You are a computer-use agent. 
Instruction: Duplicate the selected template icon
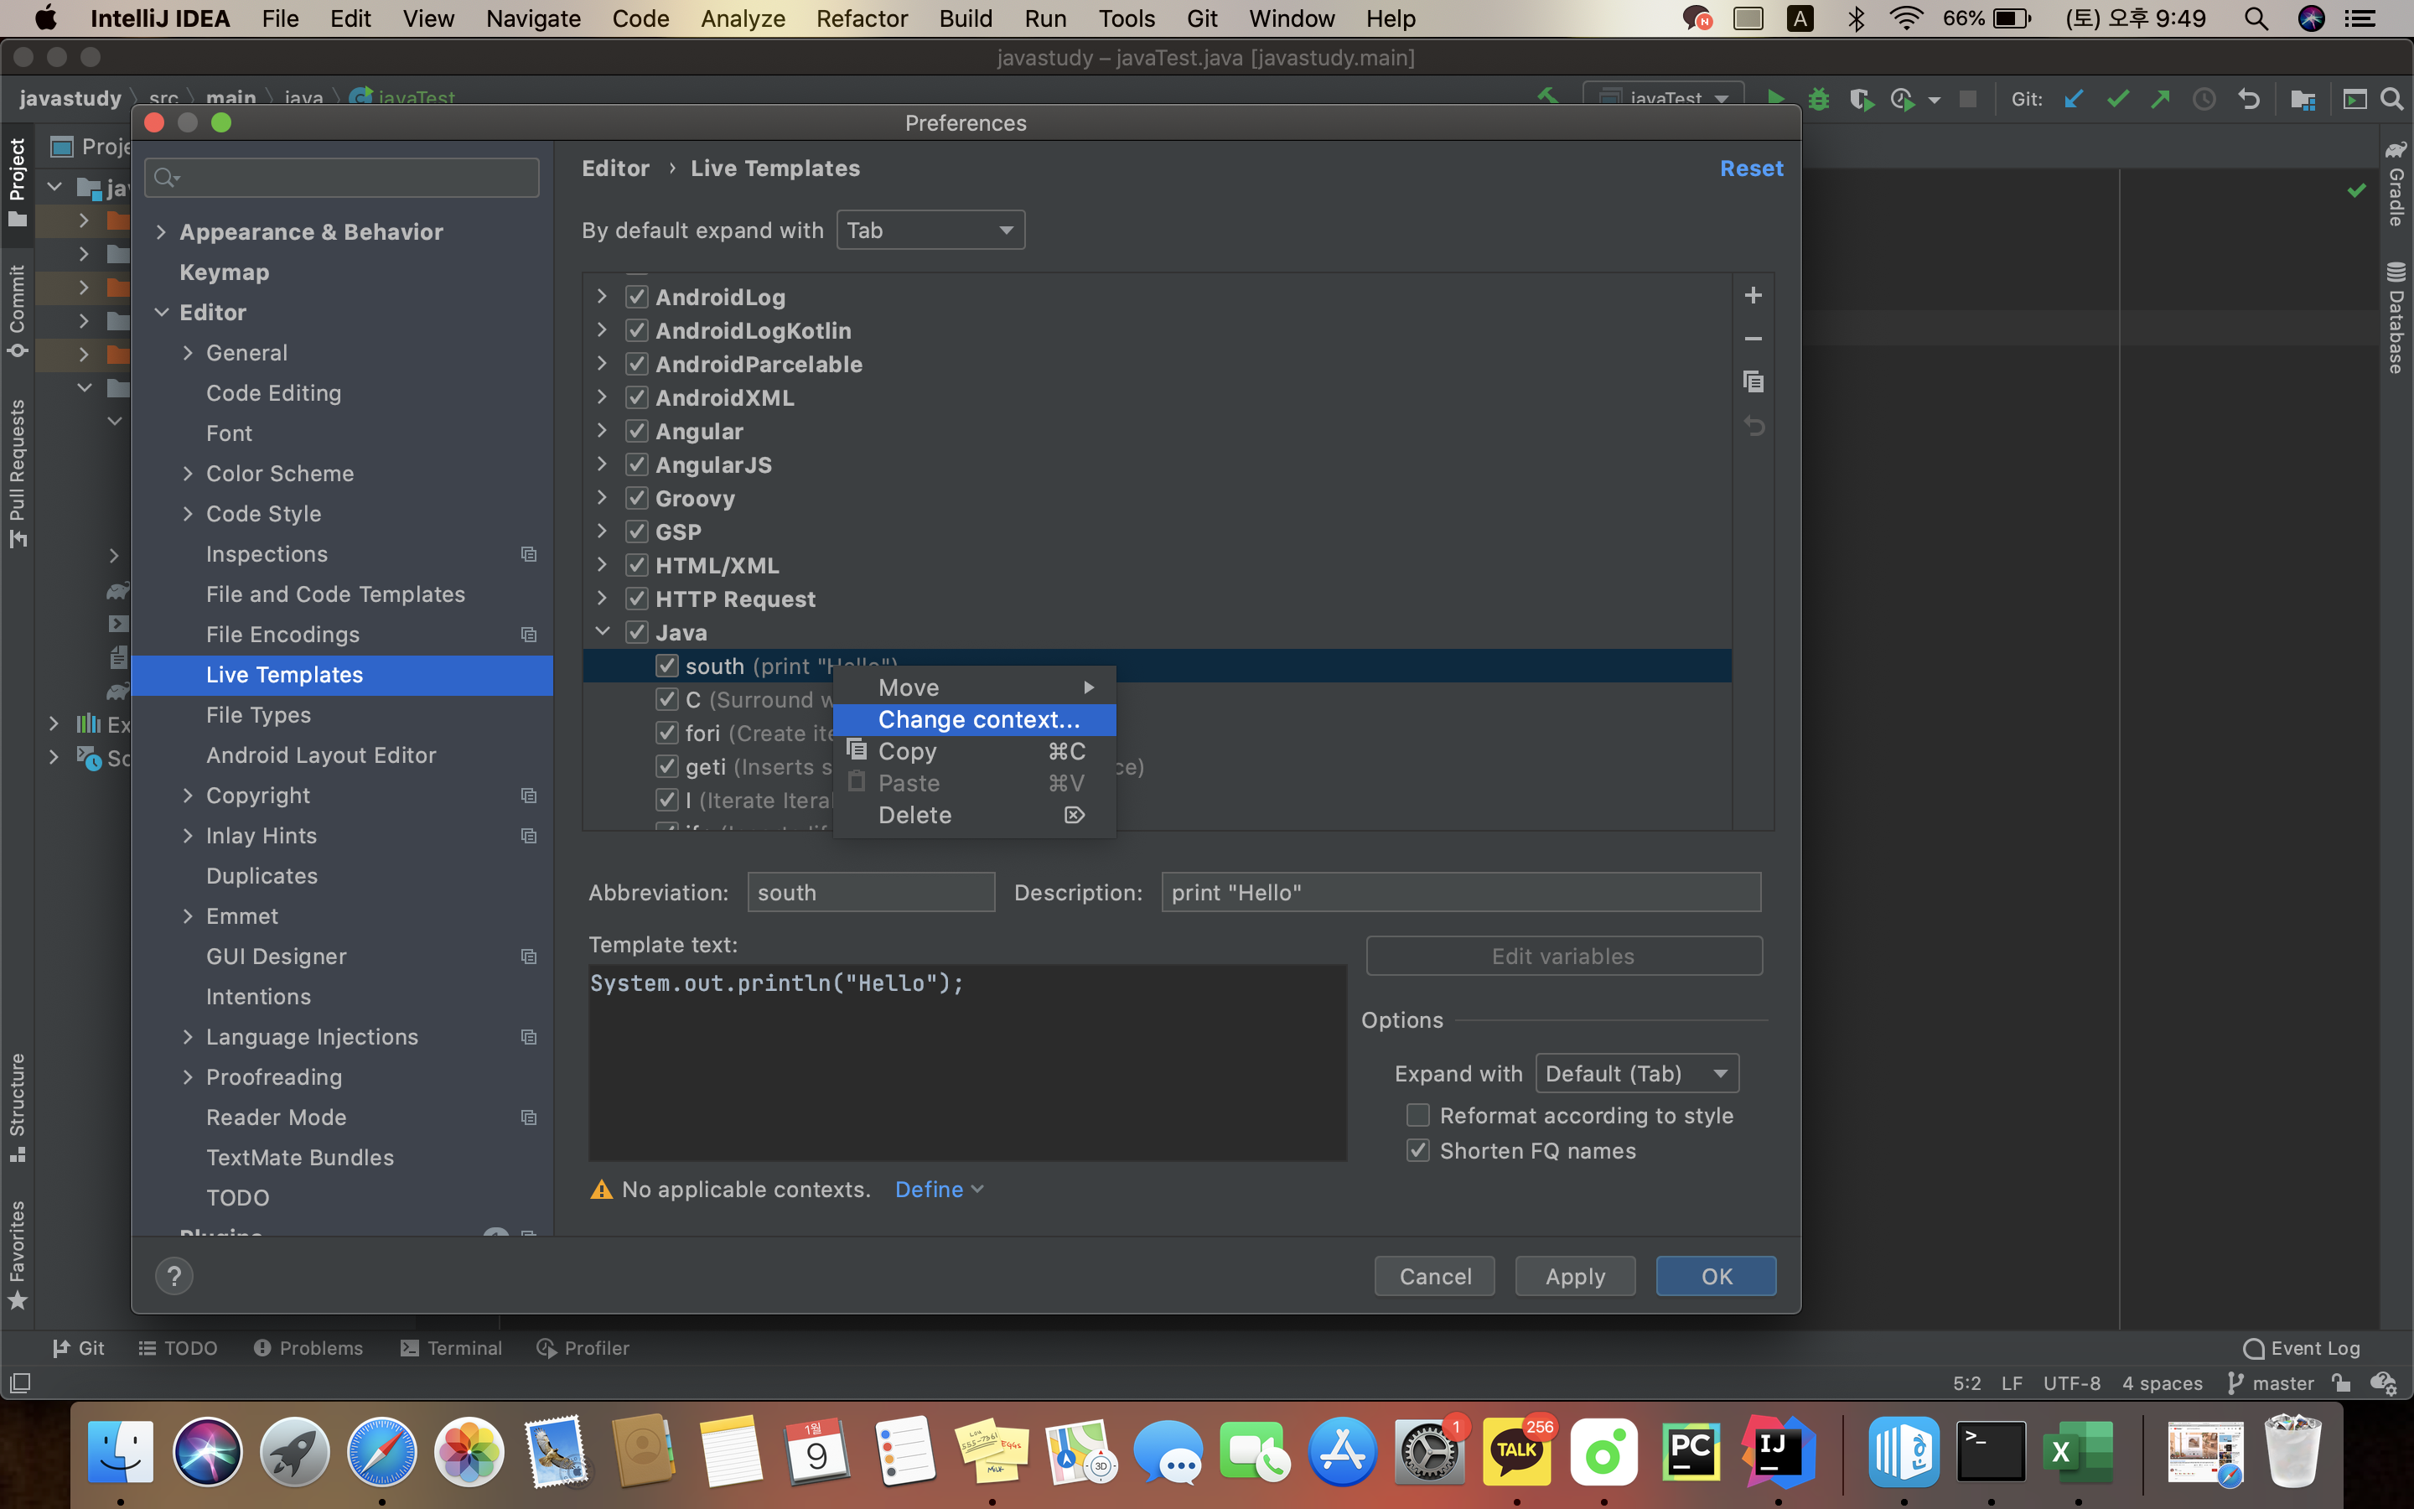pyautogui.click(x=1753, y=381)
